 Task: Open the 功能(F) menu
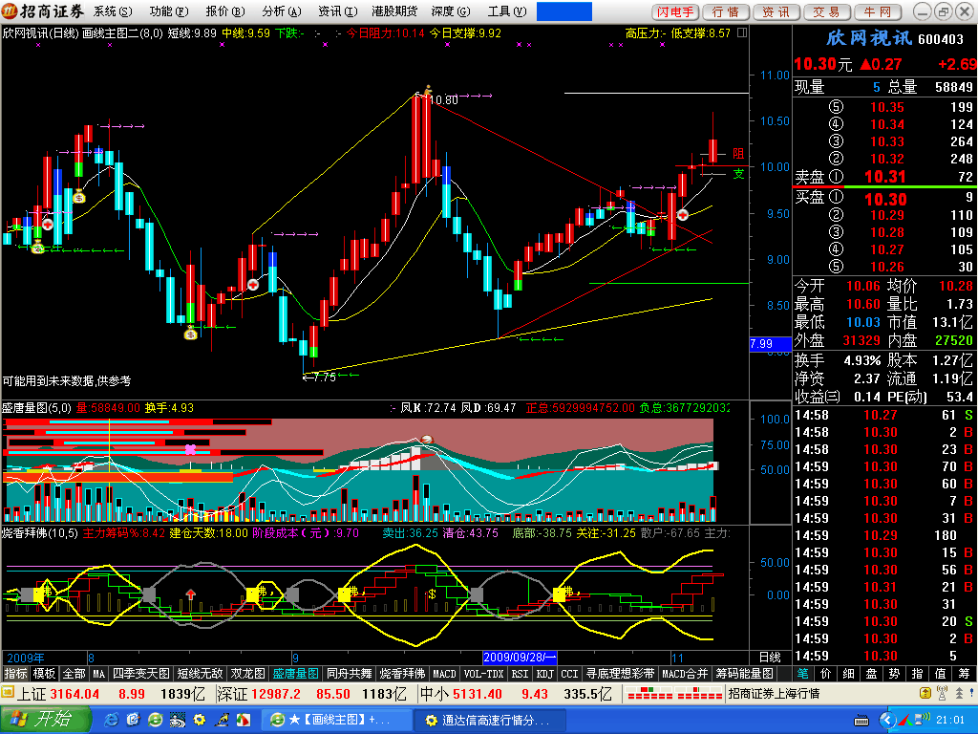(168, 11)
